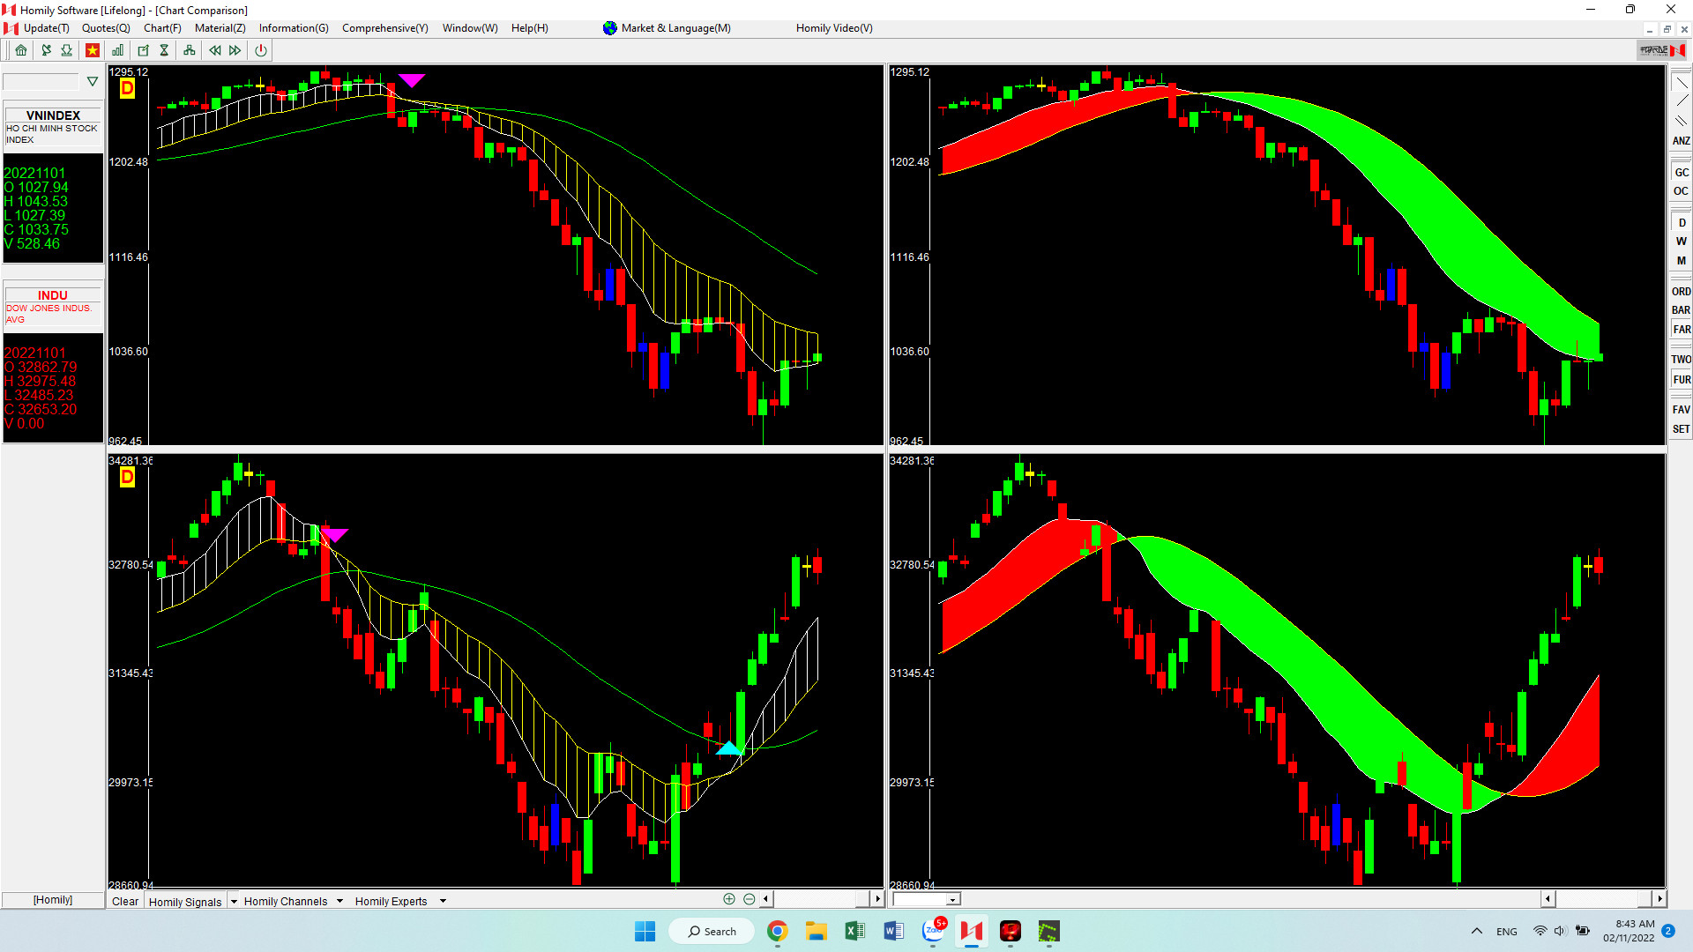
Task: Open the Quotes(Q) menu
Action: (x=106, y=28)
